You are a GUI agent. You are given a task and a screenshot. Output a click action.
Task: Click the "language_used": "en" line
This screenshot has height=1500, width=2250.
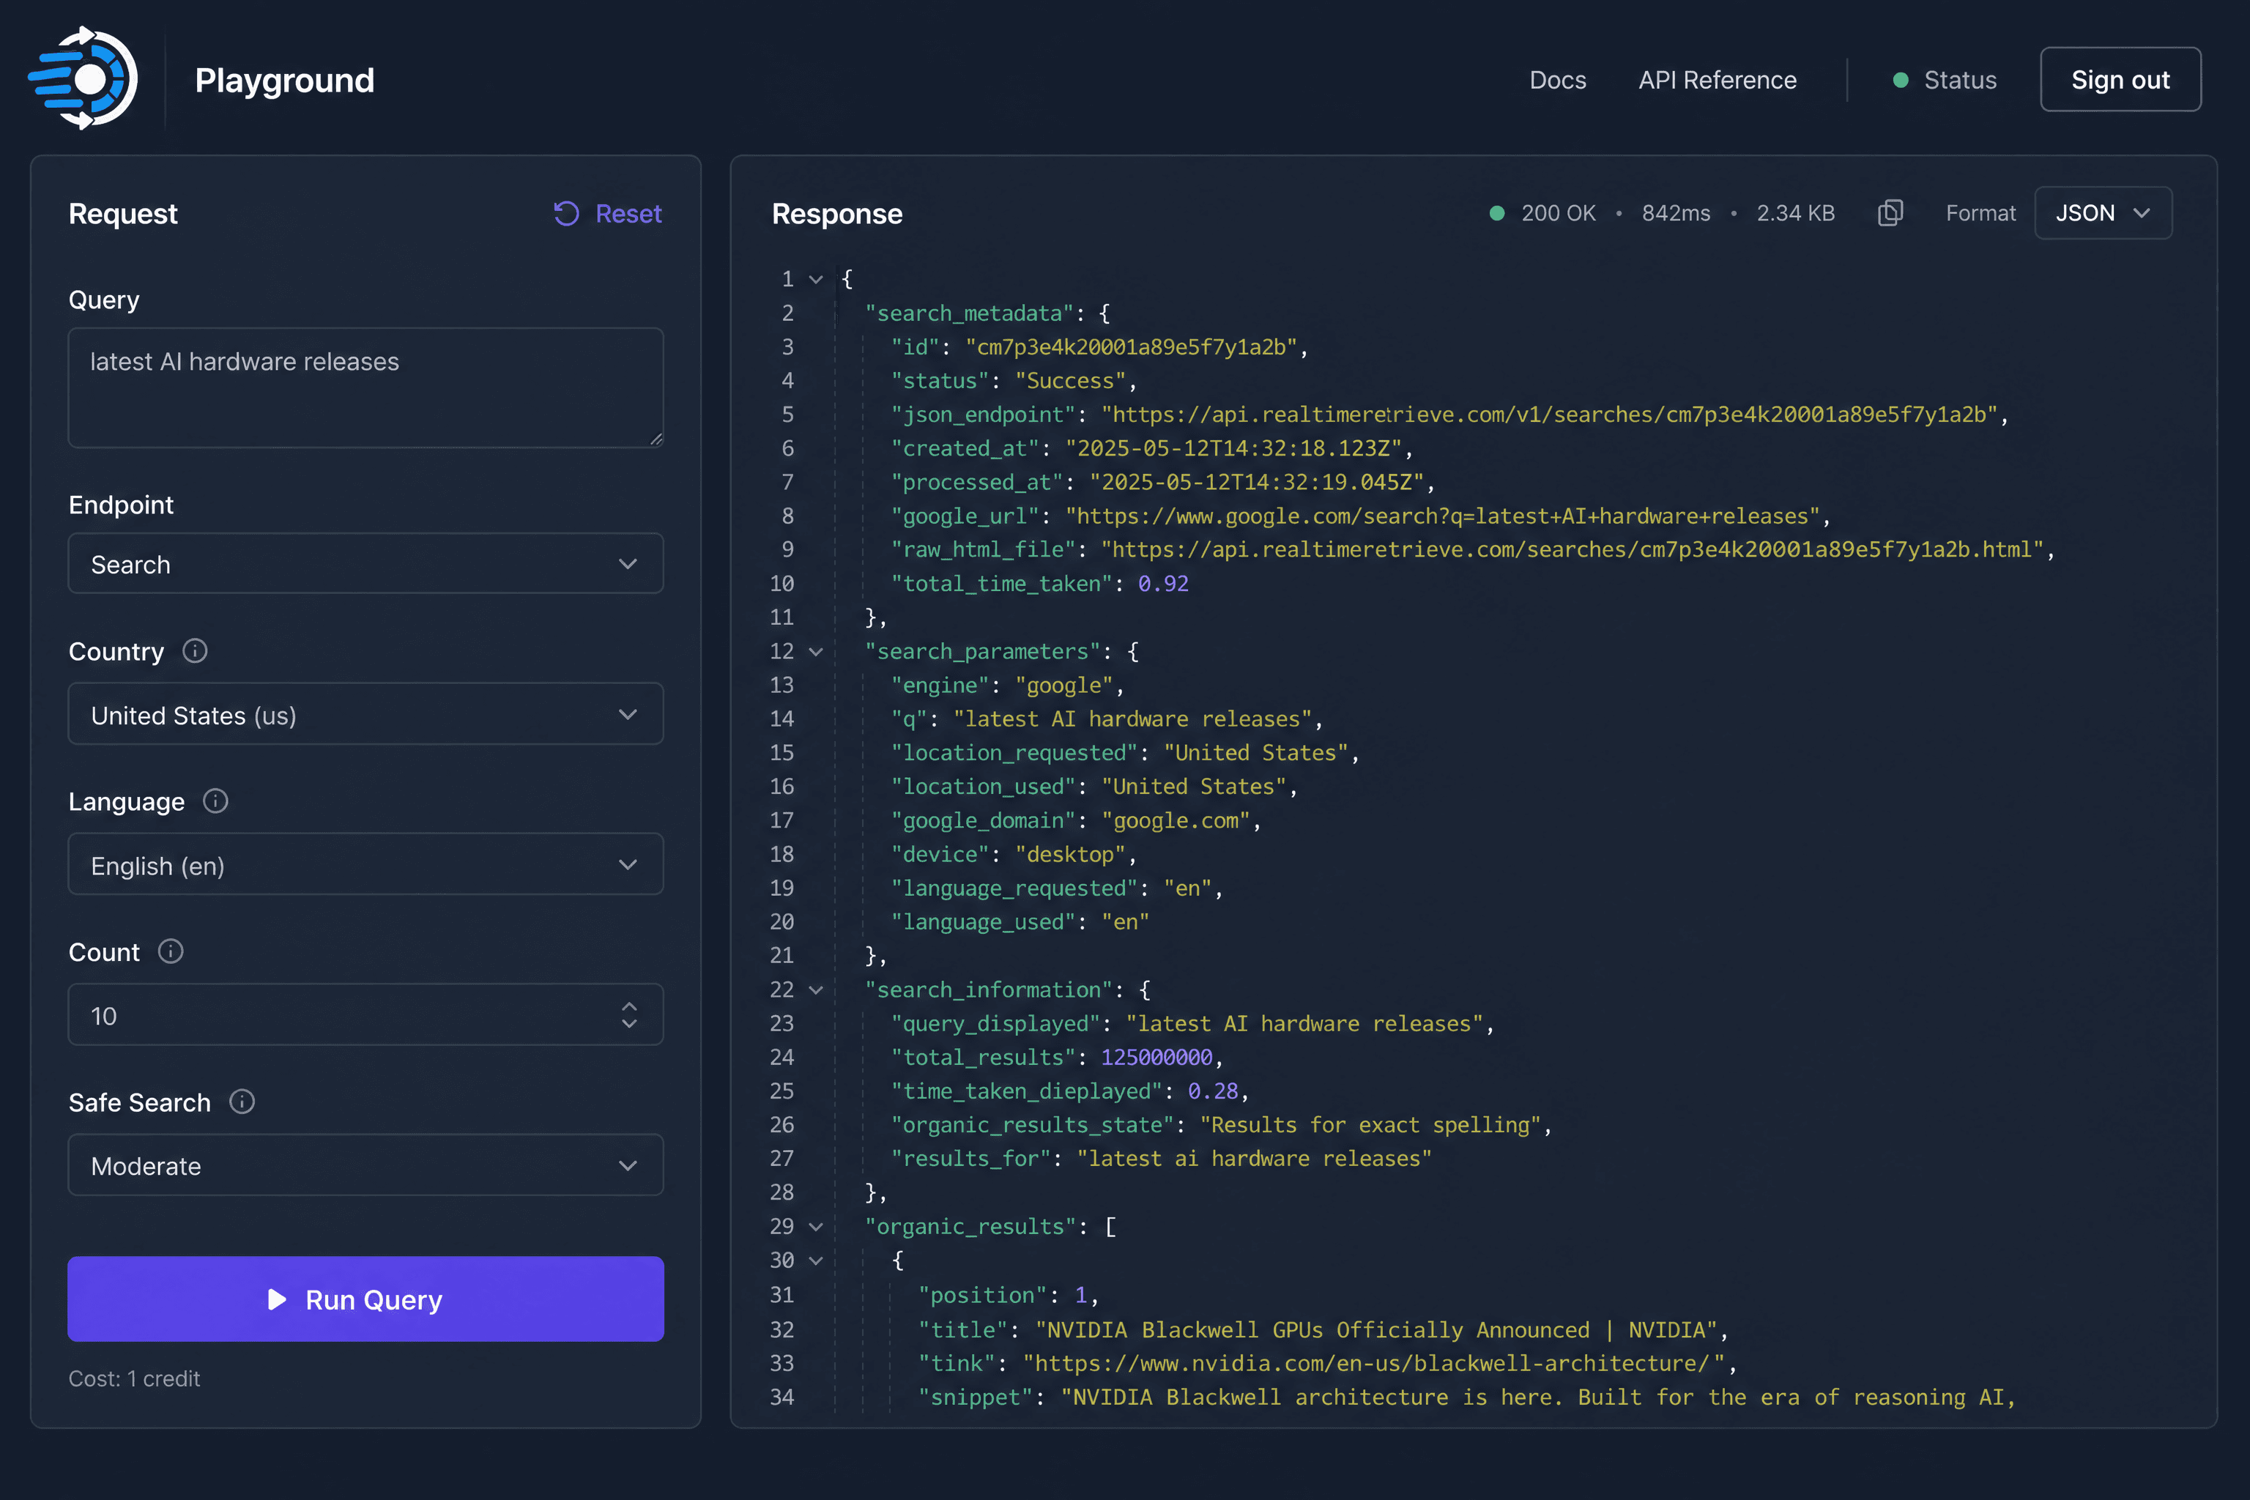coord(1020,922)
